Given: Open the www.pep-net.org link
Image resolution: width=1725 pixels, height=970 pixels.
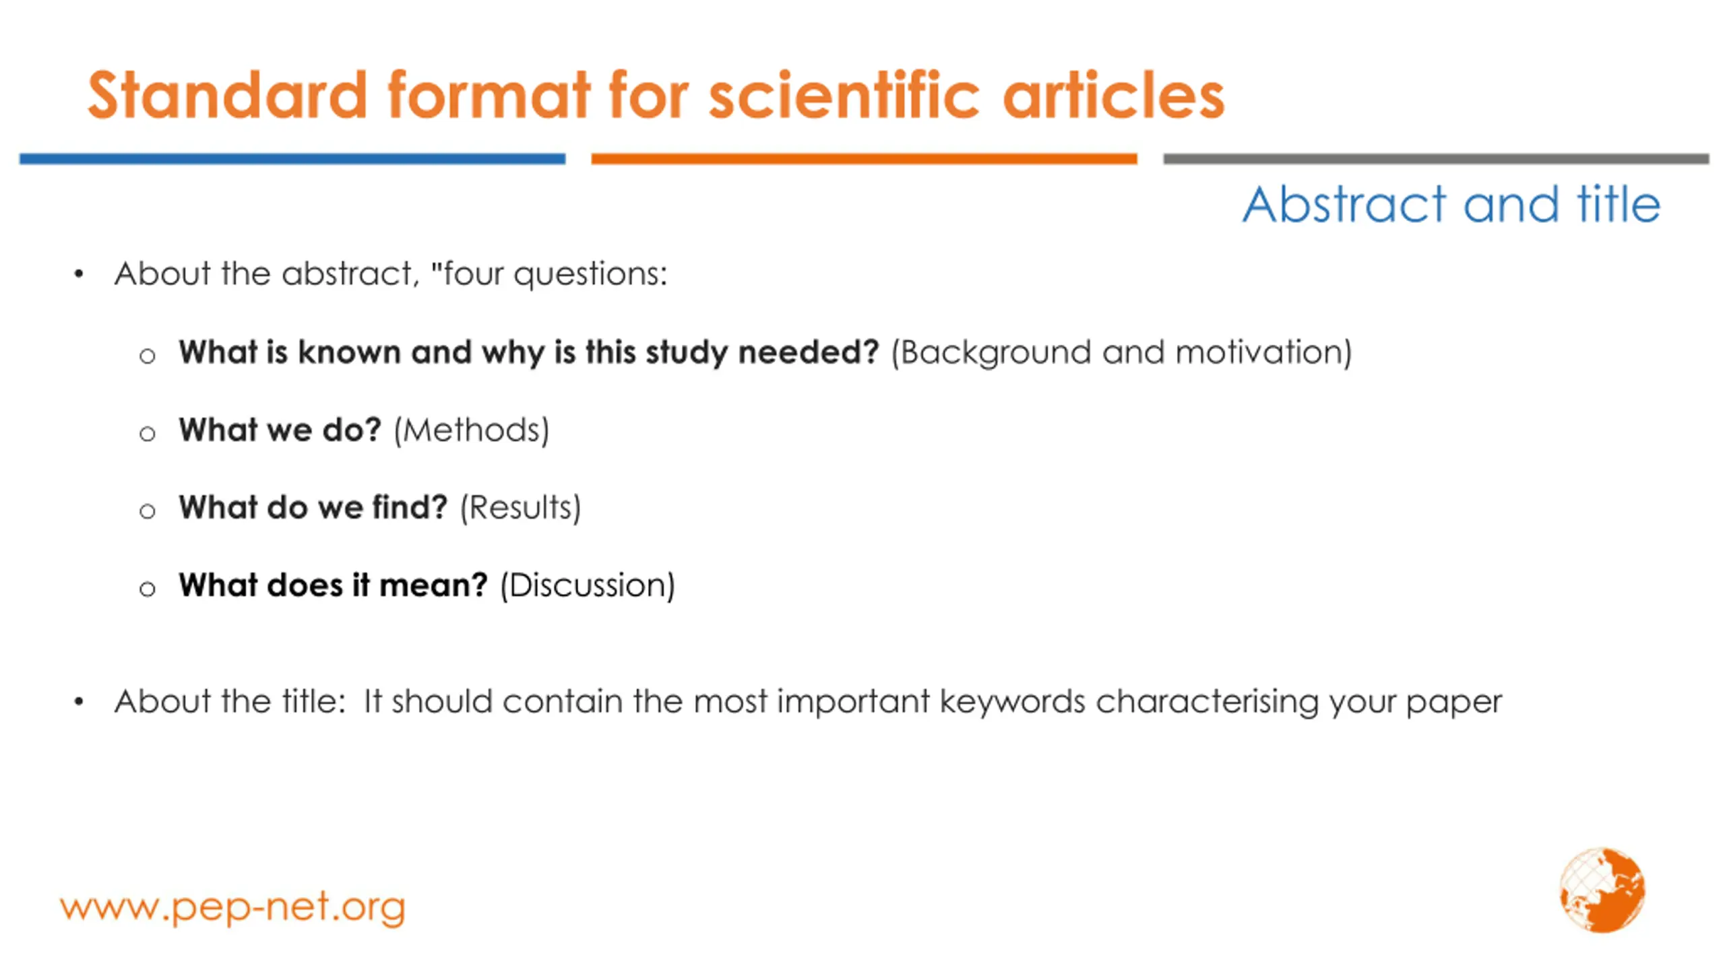Looking at the screenshot, I should (x=232, y=907).
